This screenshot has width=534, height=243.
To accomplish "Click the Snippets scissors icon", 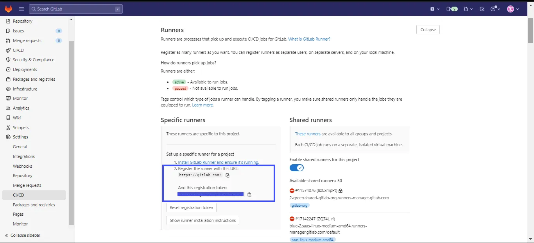I will [8, 128].
